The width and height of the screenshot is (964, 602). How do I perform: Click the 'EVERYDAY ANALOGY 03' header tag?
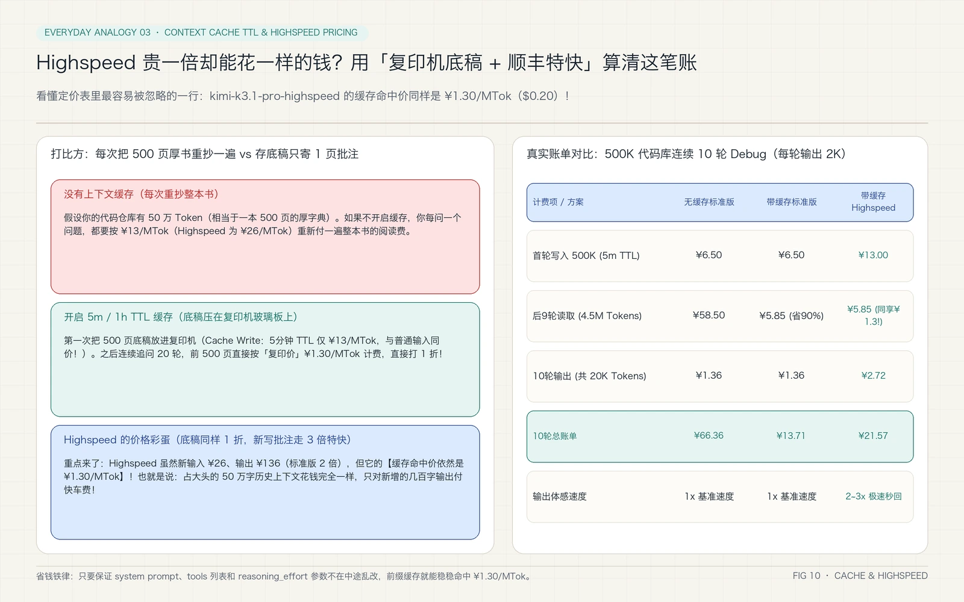click(x=202, y=33)
